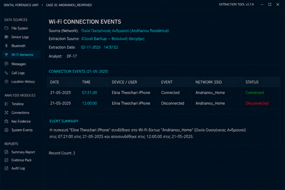285x190 pixels.
Task: Select the Bluetooth icon in Data Sources
Action: [x=6, y=46]
